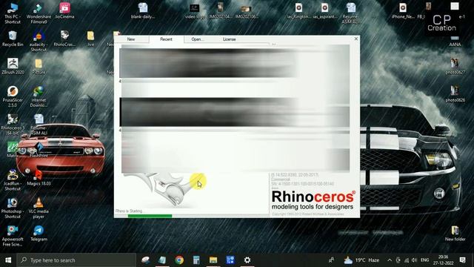This screenshot has width=474, height=267.
Task: Open JioCinema desktop icon
Action: tap(64, 11)
